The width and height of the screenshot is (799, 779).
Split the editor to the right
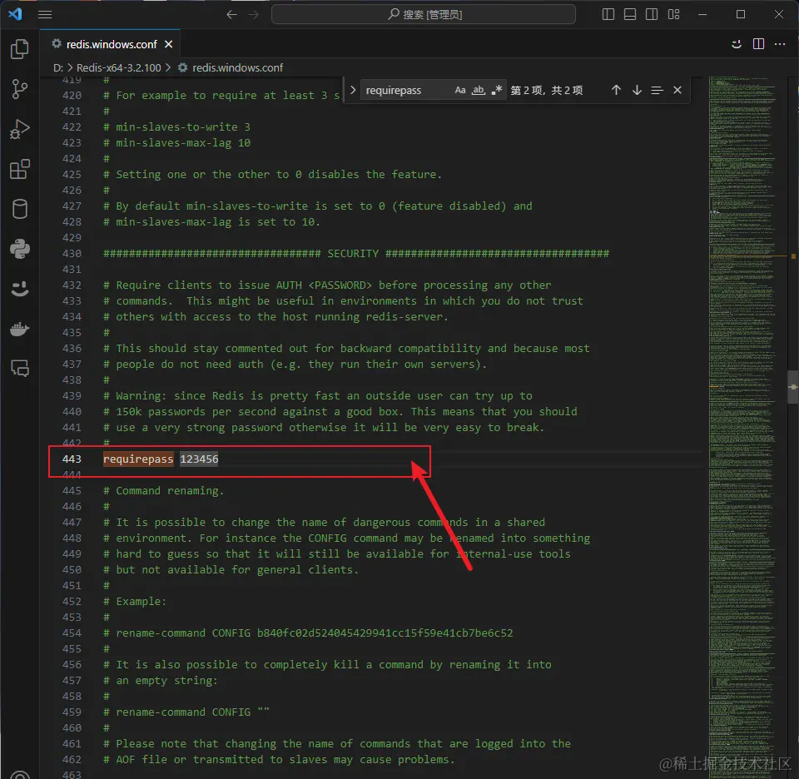click(x=758, y=44)
